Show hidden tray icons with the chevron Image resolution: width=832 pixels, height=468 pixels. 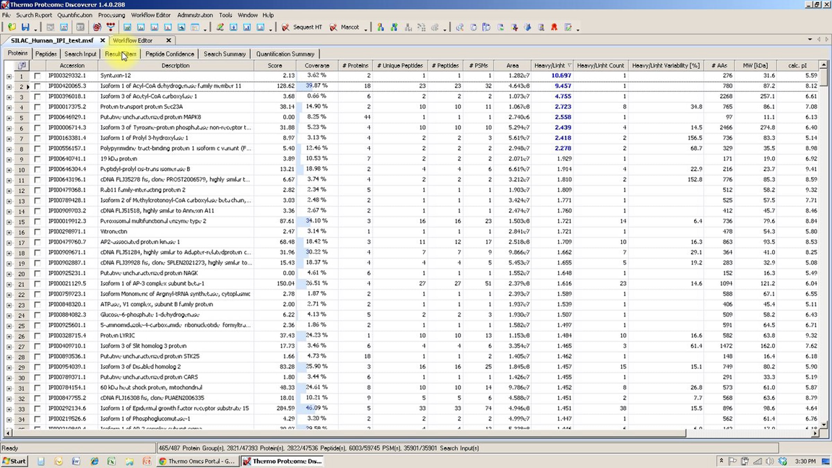click(721, 461)
